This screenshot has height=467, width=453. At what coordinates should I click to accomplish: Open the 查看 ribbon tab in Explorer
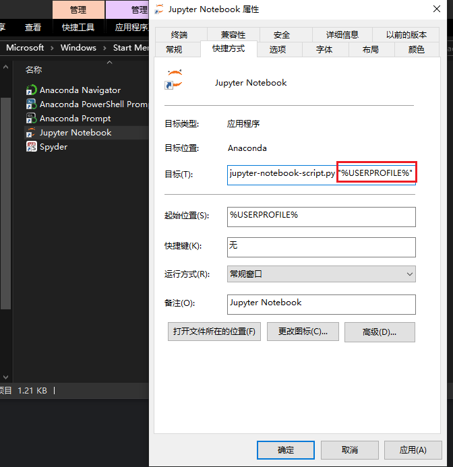[x=33, y=28]
